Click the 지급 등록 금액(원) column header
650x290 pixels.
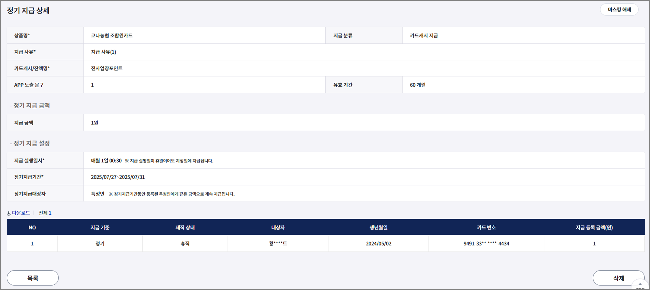tap(594, 228)
